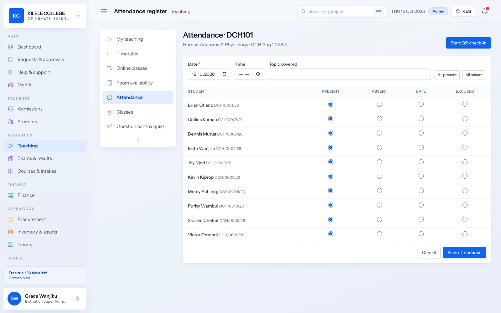Viewport: 501px width, 313px height.
Task: Click the Topic covered input field
Action: [350, 74]
